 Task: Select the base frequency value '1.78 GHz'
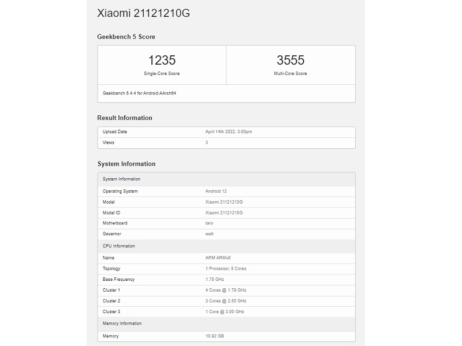coord(215,280)
